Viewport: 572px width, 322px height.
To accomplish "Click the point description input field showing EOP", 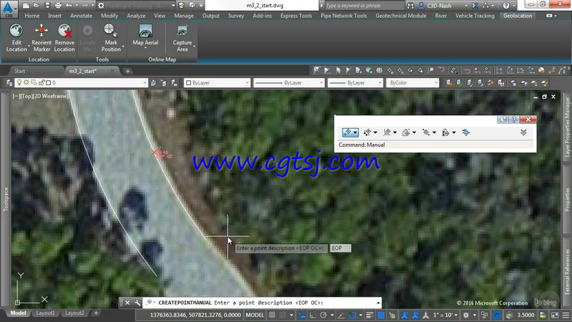I will 340,248.
